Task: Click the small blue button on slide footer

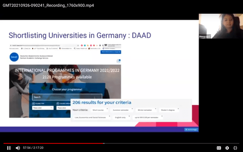Action: [191, 129]
